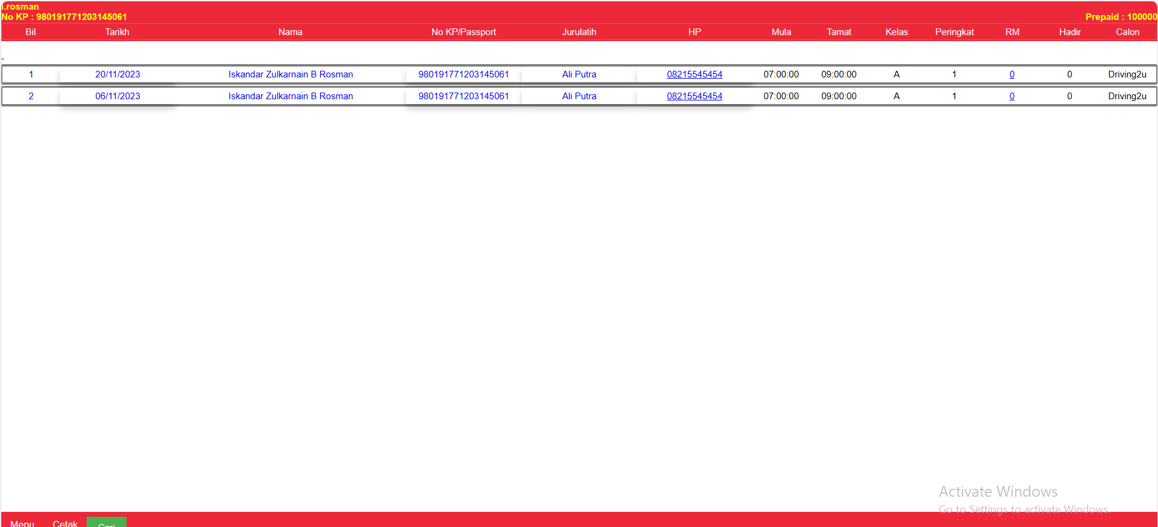The height and width of the screenshot is (527, 1158).
Task: Click instructor Ali Putra in second row
Action: click(579, 96)
